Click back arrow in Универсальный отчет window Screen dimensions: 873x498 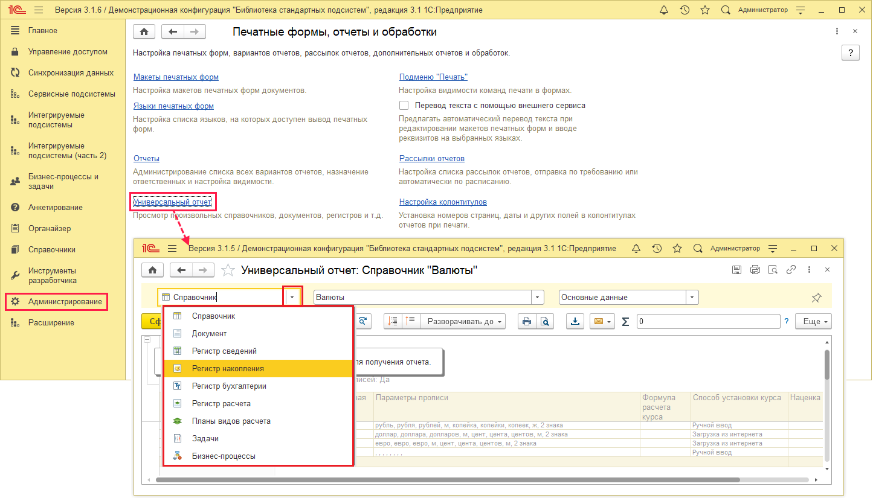tap(181, 270)
